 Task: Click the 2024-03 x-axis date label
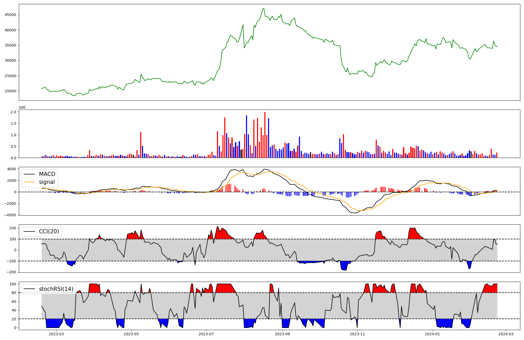(506, 334)
